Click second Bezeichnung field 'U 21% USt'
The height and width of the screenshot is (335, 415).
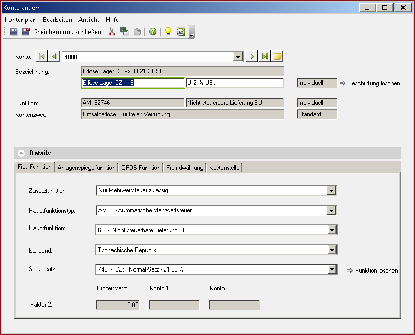tap(235, 83)
